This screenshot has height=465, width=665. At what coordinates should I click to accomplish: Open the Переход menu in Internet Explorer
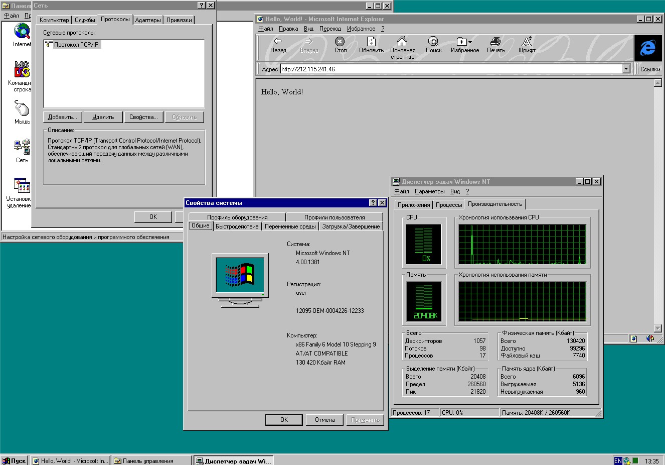tap(330, 29)
